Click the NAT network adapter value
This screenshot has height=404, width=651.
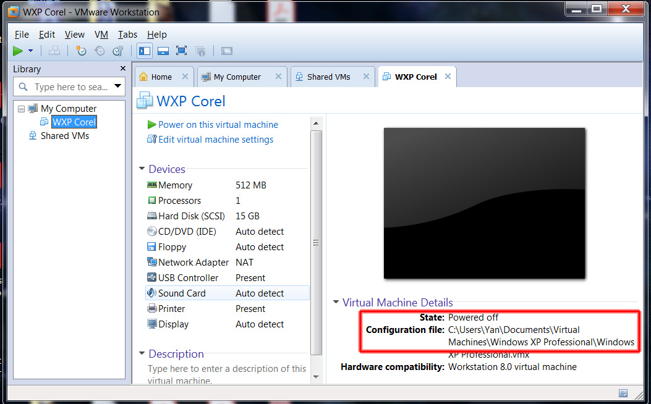coord(244,262)
